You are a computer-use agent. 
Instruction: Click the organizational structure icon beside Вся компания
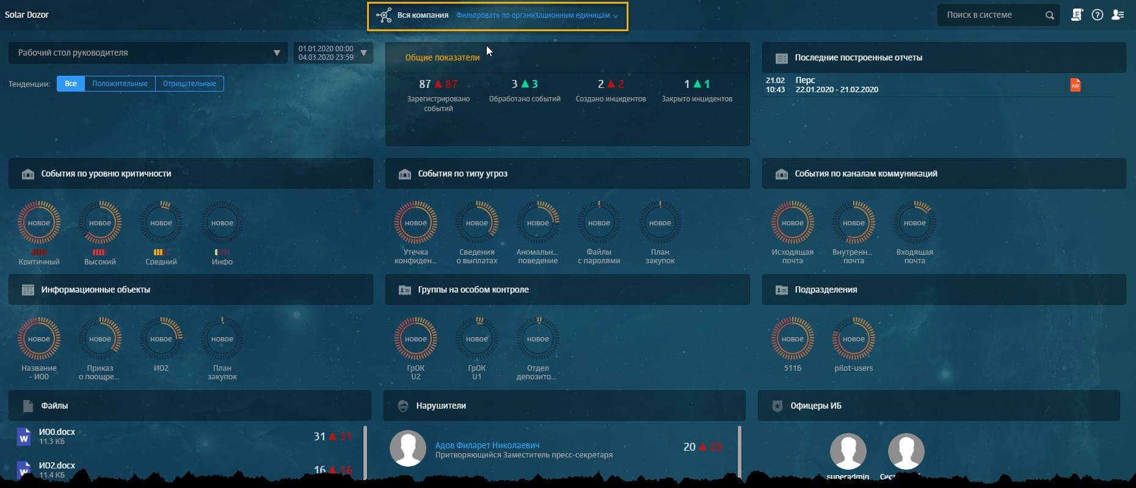point(384,15)
